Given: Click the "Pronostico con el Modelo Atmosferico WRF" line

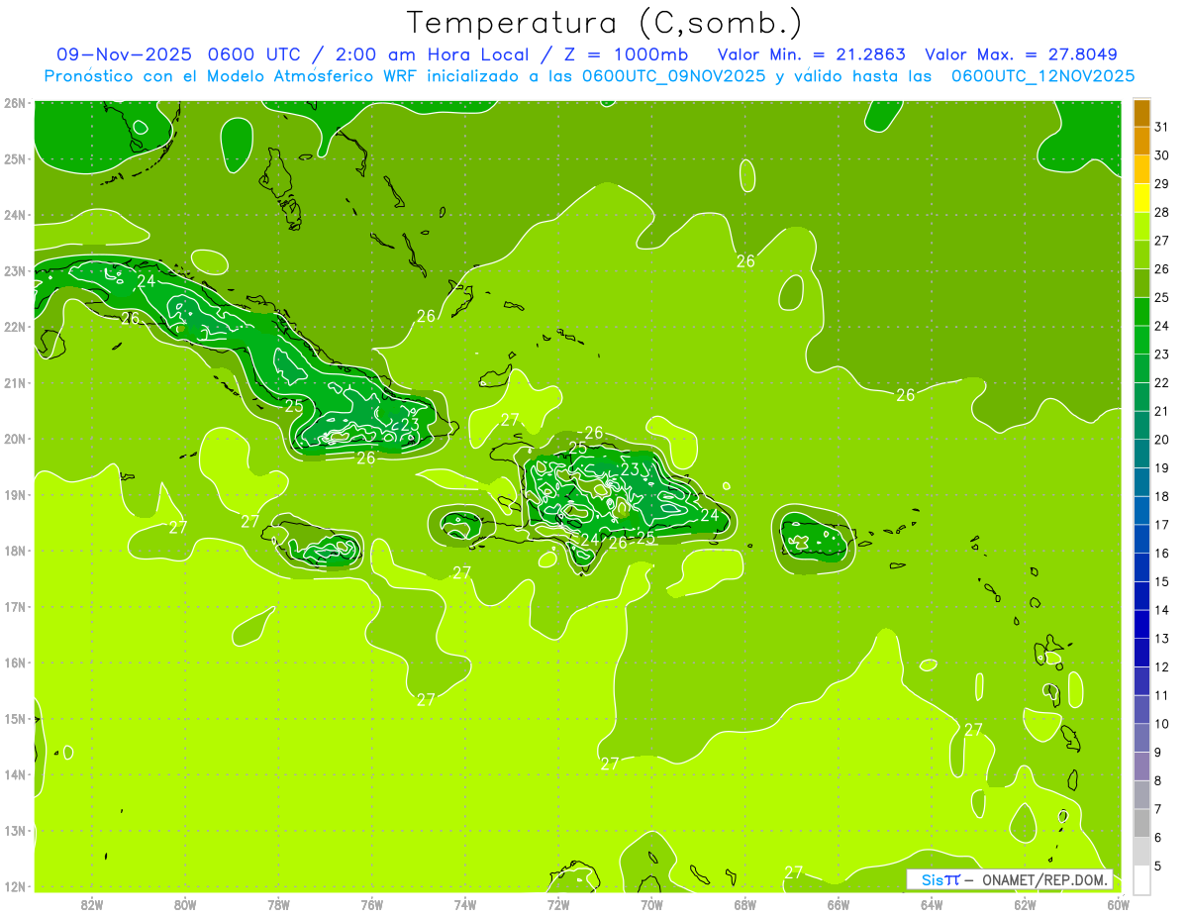Looking at the screenshot, I should pyautogui.click(x=229, y=75).
